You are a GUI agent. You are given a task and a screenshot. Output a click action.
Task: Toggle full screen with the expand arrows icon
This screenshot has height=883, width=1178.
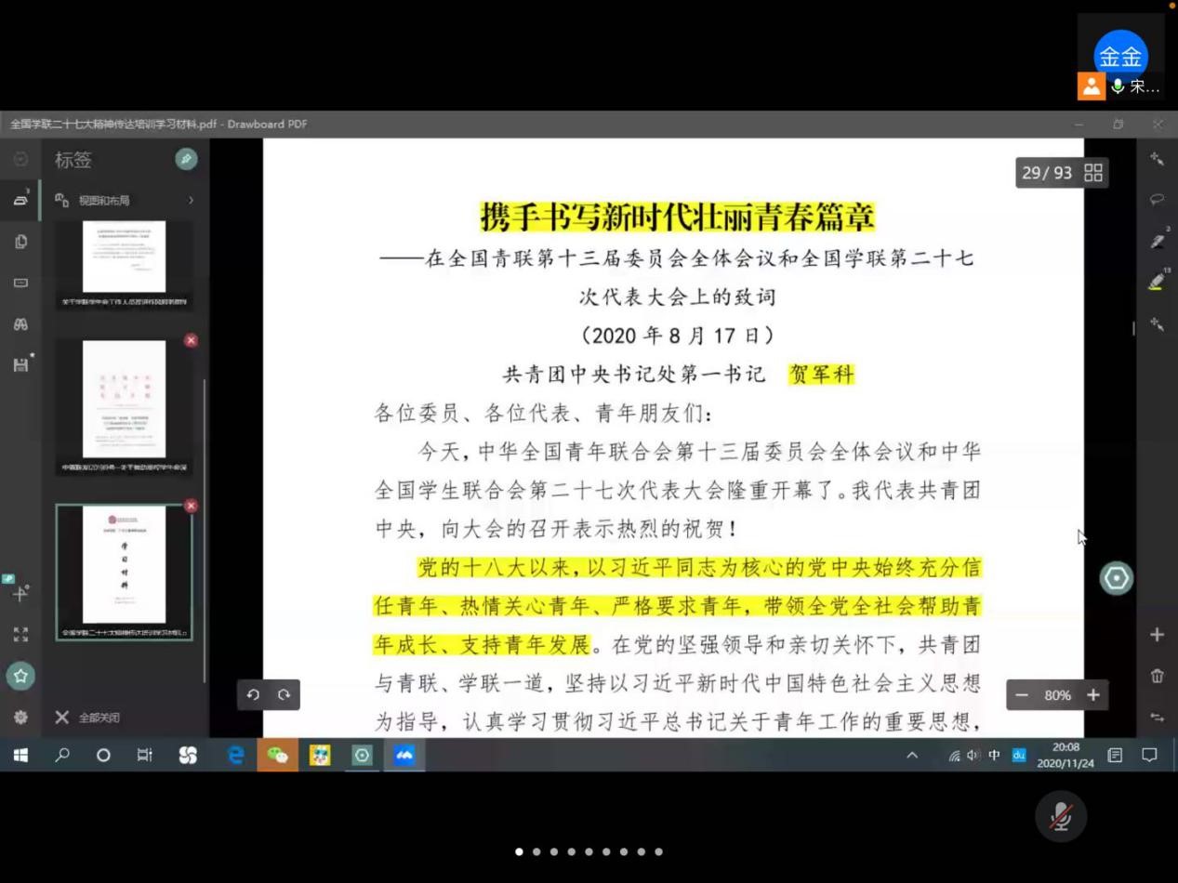pos(20,635)
